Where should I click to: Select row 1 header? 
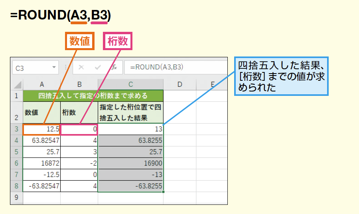[17, 96]
